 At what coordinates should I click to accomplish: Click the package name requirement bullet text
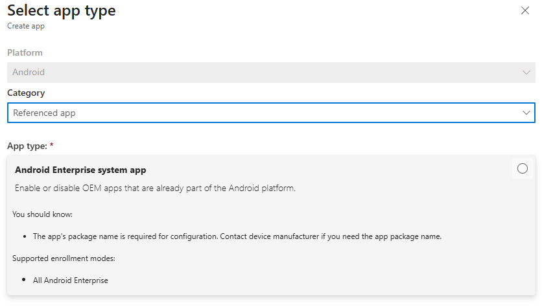(x=237, y=236)
